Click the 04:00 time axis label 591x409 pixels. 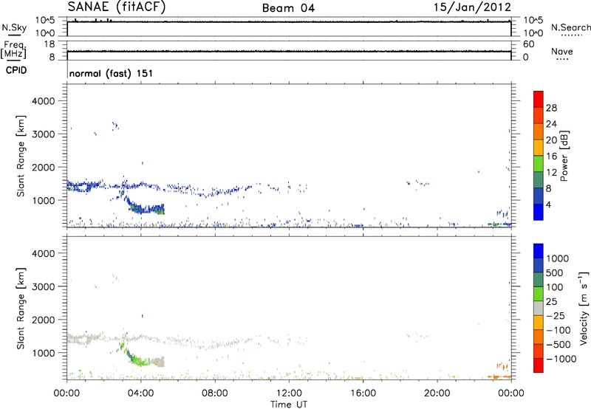pos(140,393)
